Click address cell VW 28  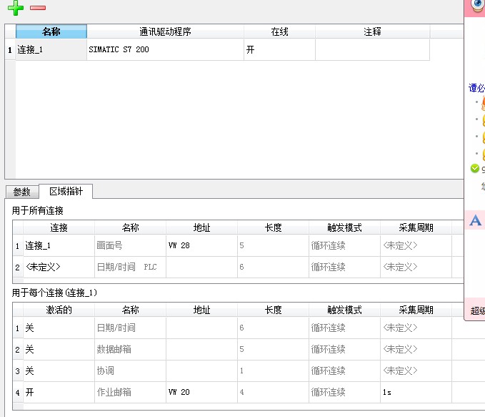coord(201,246)
